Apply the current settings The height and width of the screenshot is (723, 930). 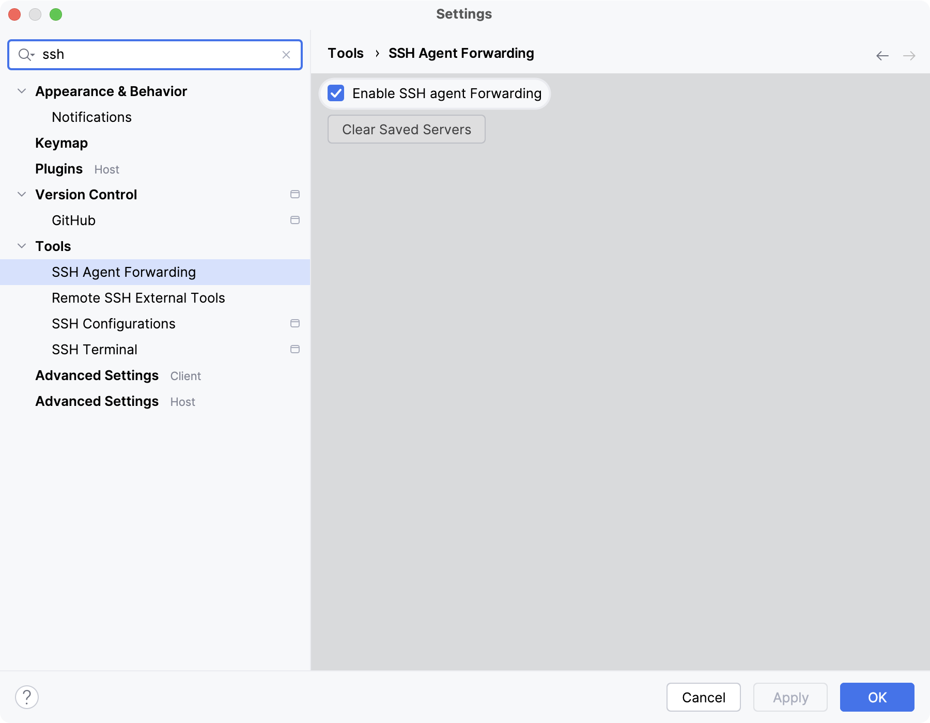pyautogui.click(x=789, y=697)
